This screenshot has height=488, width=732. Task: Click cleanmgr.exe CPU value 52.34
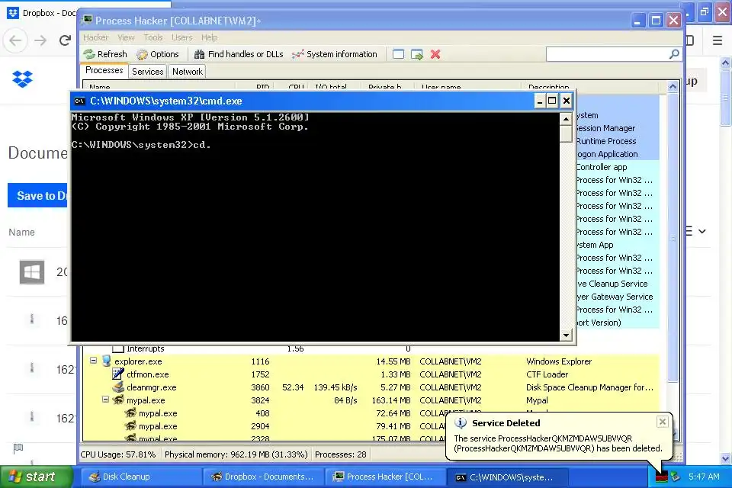pos(293,387)
